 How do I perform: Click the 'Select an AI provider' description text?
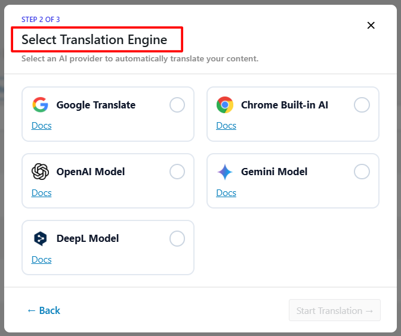pyautogui.click(x=140, y=59)
